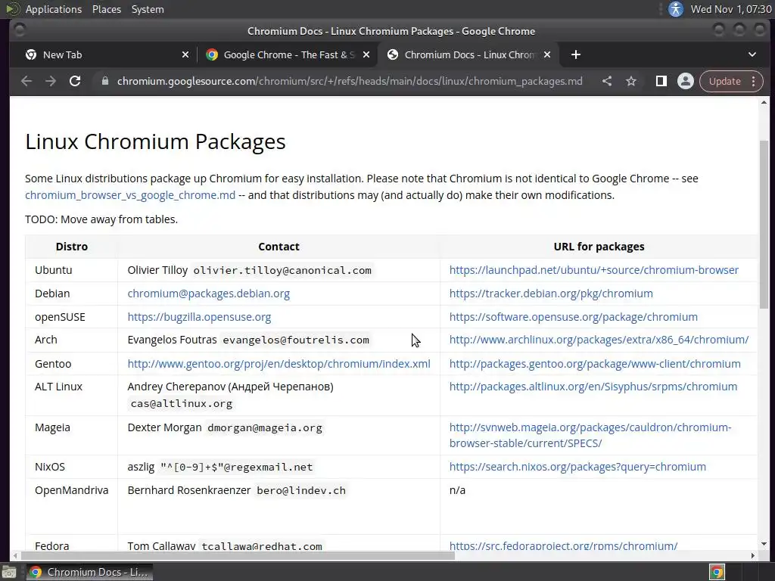Click the cas@altlinux.org email text
The image size is (775, 581).
point(182,404)
